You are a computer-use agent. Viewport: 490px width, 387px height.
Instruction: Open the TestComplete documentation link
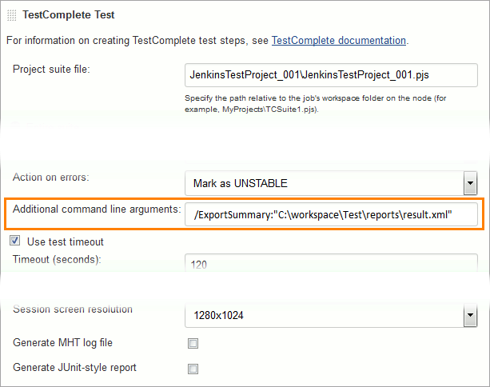(x=339, y=40)
